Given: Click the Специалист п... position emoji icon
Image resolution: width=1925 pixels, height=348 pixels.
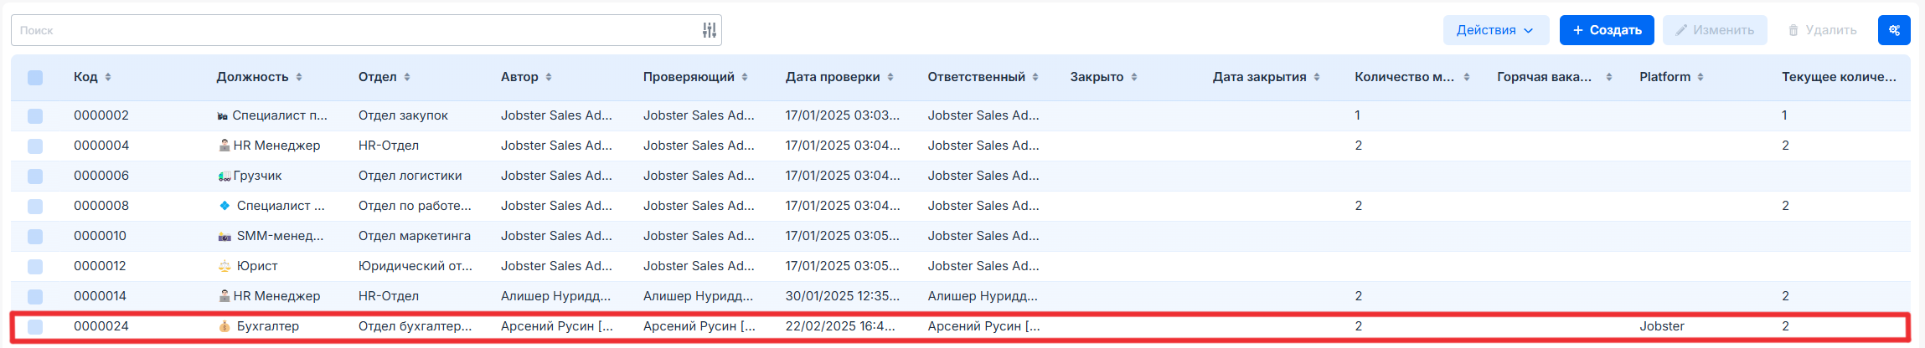Looking at the screenshot, I should click(223, 115).
